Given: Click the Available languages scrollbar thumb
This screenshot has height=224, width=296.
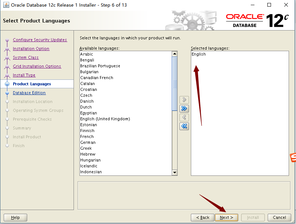Looking at the screenshot, I should click(175, 83).
